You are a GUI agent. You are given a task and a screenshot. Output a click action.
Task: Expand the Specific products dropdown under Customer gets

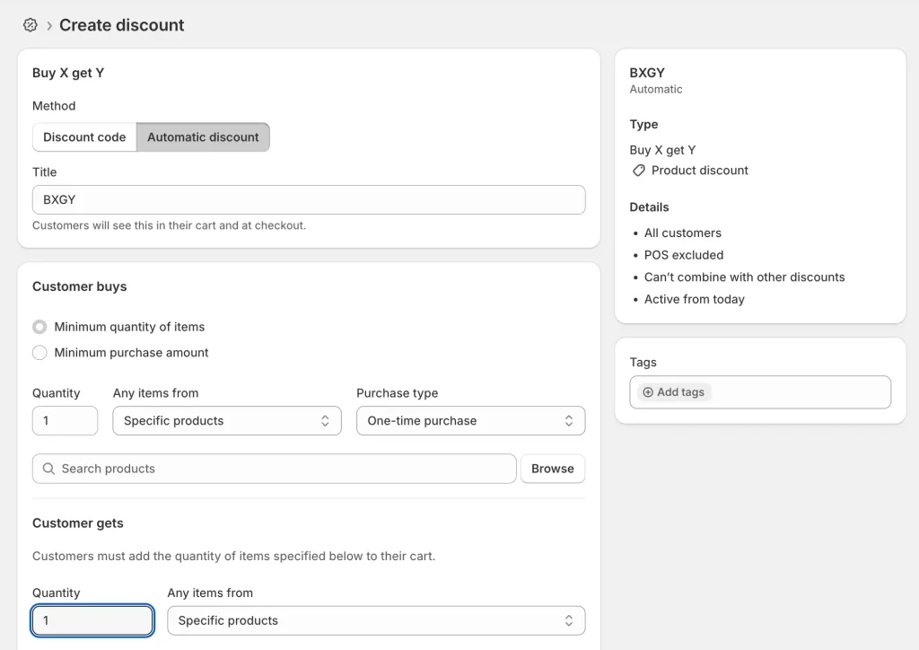click(376, 619)
